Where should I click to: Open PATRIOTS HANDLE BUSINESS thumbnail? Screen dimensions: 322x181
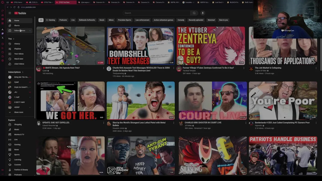(x=283, y=155)
